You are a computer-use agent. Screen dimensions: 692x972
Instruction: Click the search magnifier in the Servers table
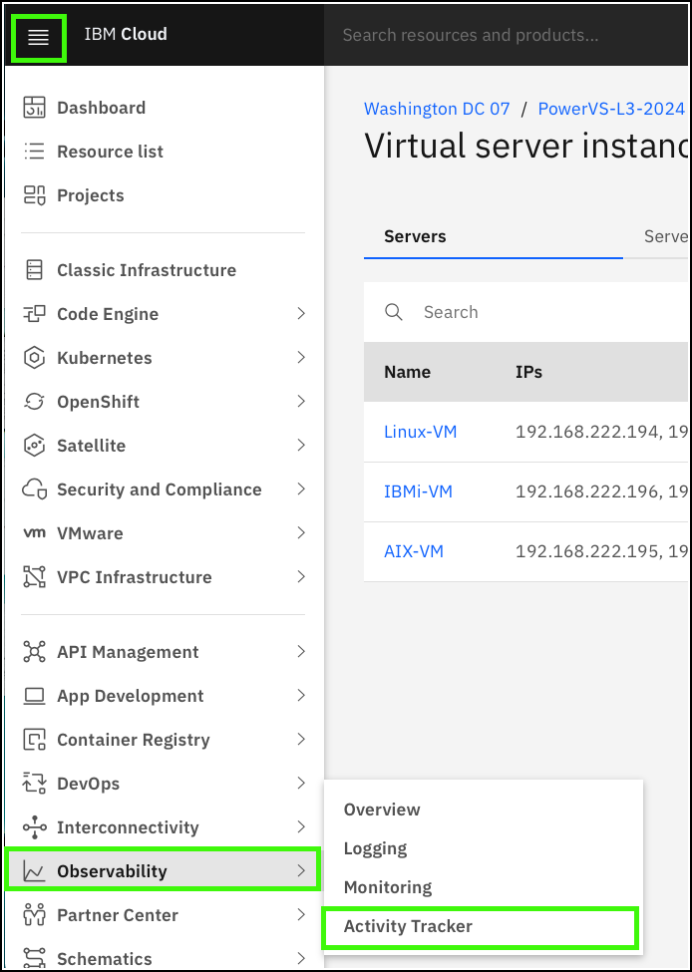tap(394, 312)
